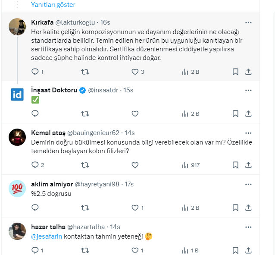Viewport: 275px width, 255px height.
Task: Share Kırkafa's tweet
Action: coord(248,72)
